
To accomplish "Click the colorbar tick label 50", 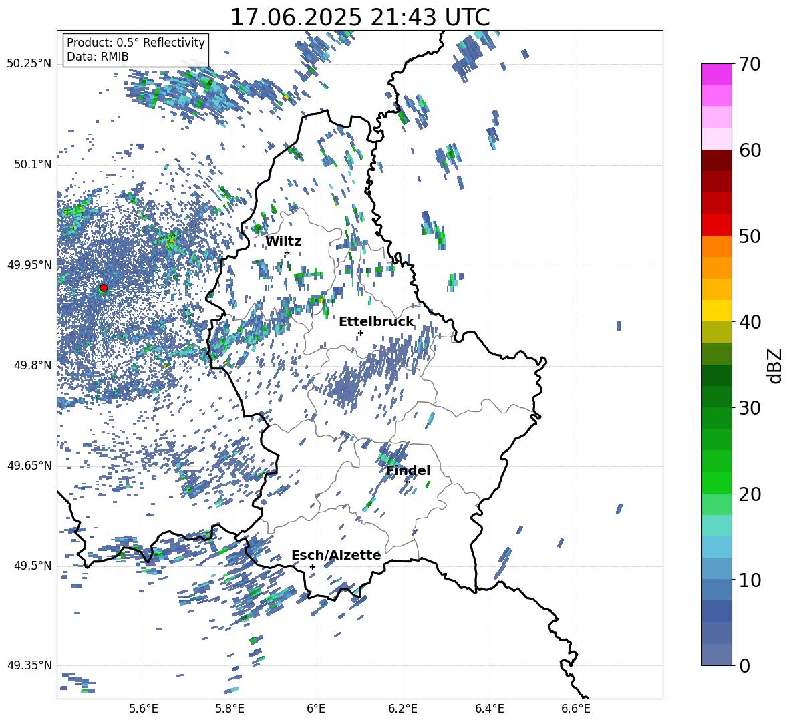I will point(750,236).
